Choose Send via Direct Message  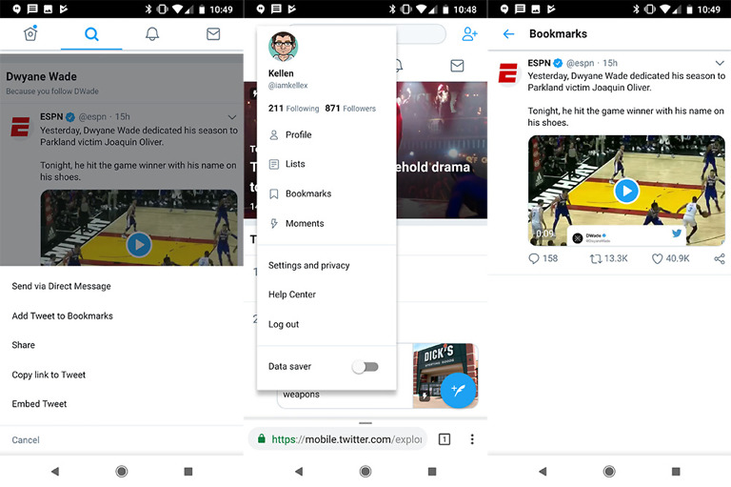61,286
